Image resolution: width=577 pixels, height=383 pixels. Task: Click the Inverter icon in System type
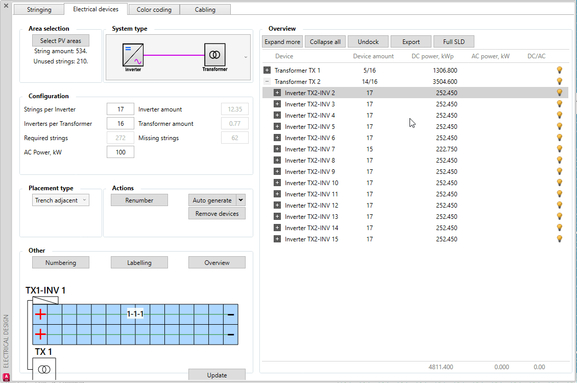click(133, 55)
